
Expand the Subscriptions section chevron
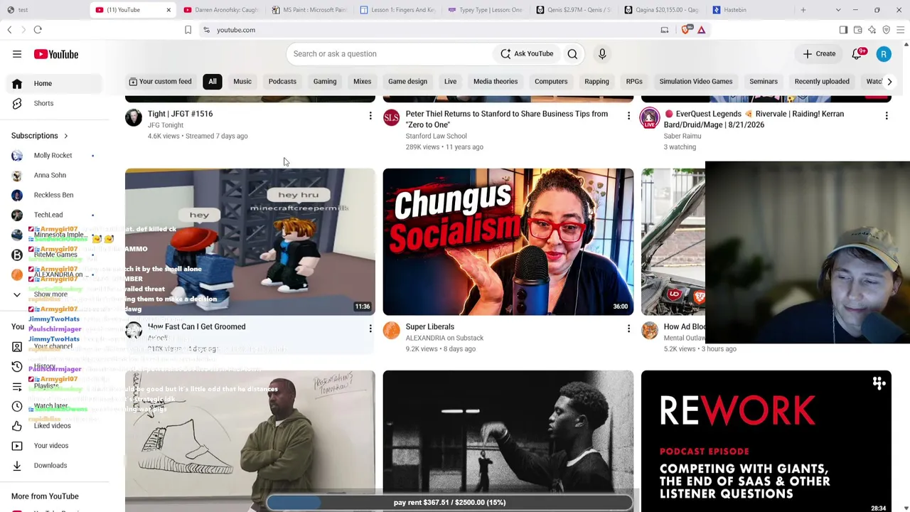coord(65,136)
